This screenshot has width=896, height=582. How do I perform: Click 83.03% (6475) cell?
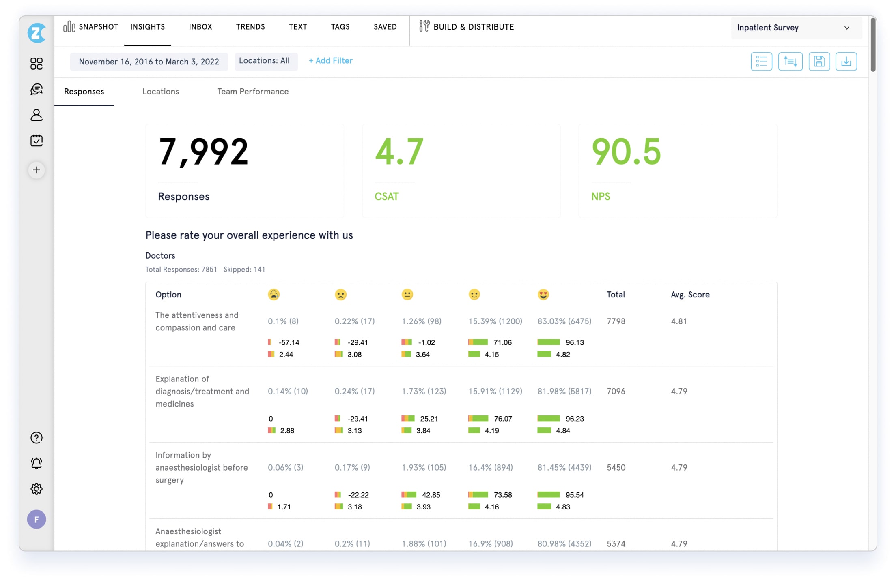click(564, 321)
